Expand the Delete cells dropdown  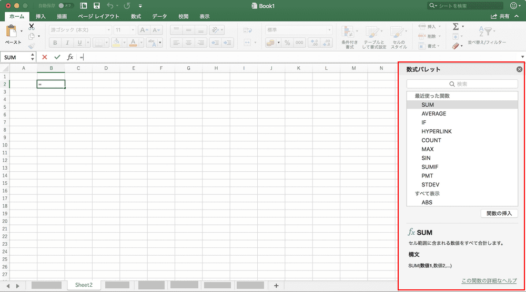coord(440,36)
